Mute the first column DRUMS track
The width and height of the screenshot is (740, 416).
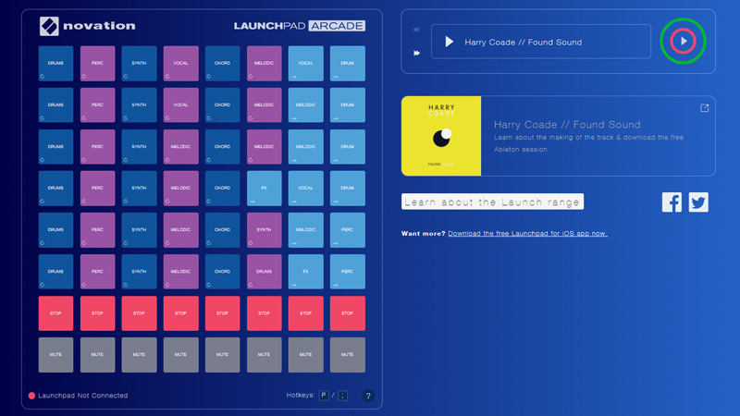(x=55, y=355)
